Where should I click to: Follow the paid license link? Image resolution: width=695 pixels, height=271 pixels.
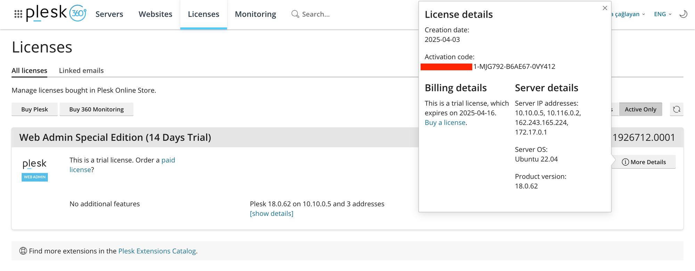[122, 165]
